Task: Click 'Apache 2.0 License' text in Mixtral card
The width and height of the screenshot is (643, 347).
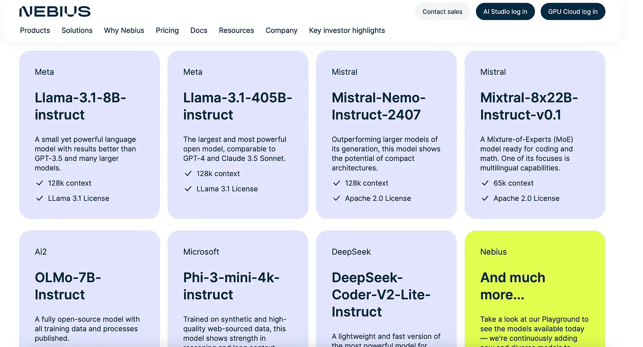Action: (x=527, y=198)
